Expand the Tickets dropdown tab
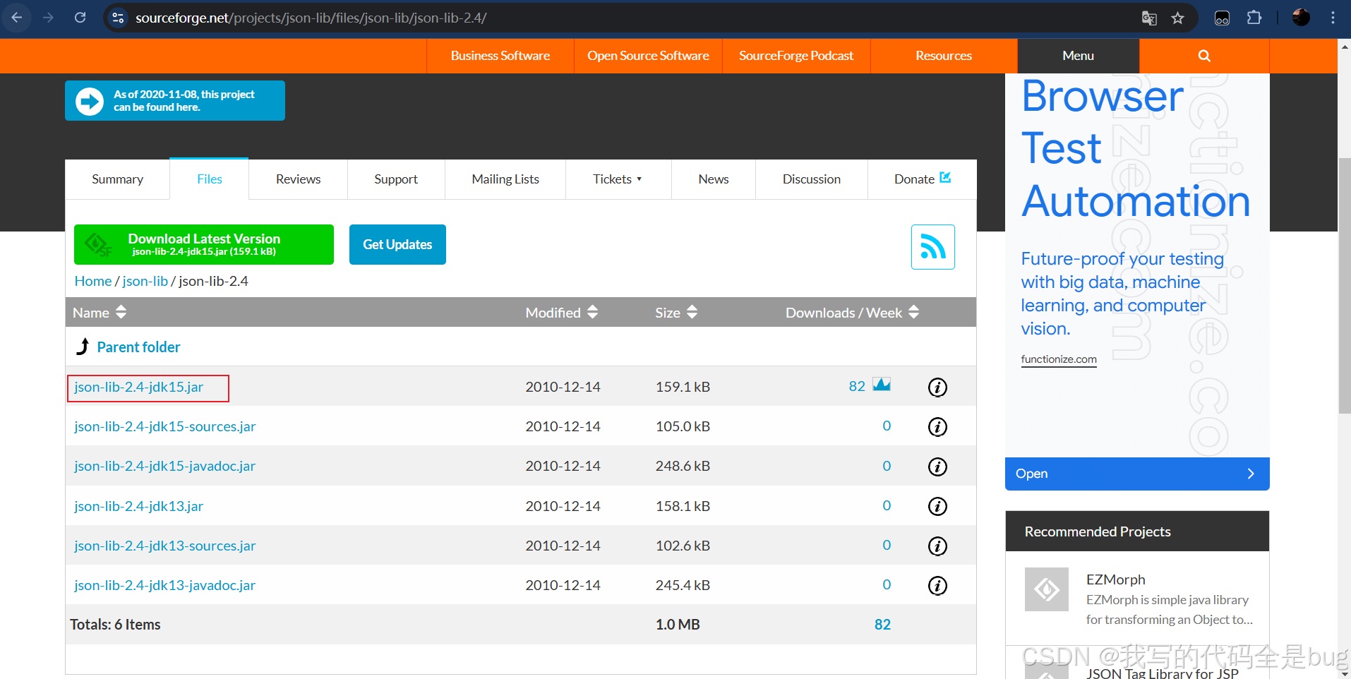 point(618,179)
